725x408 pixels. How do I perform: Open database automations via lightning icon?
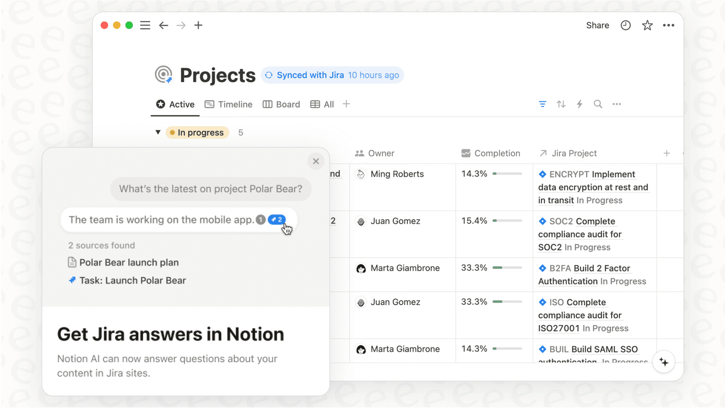(x=580, y=104)
